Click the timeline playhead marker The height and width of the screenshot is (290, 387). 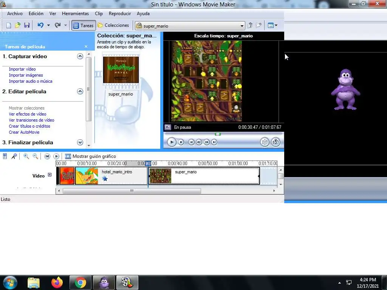(148, 163)
